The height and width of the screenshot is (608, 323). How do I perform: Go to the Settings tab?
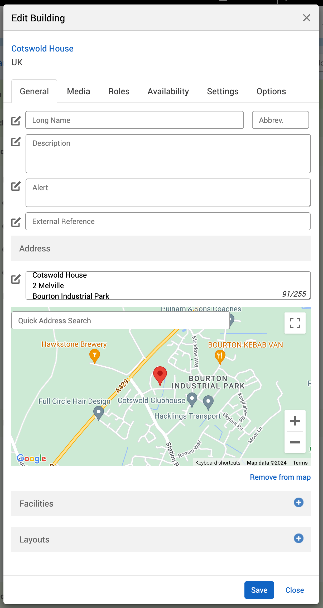[x=223, y=91]
